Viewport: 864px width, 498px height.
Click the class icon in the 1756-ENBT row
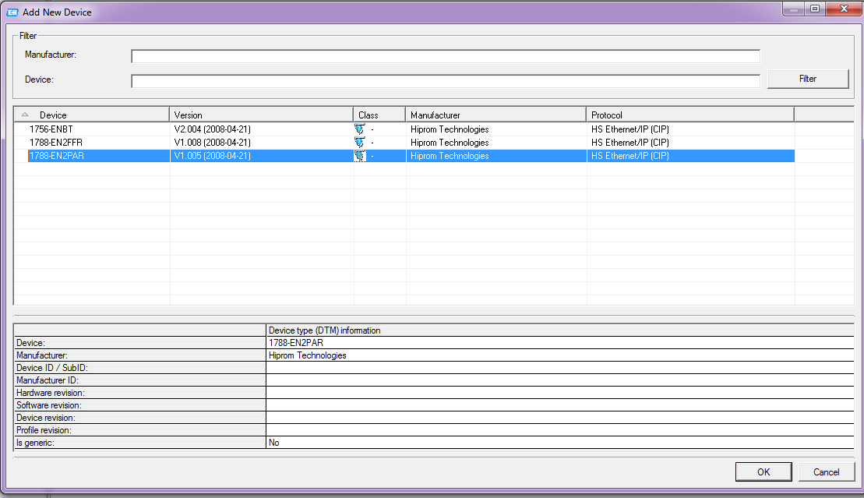(x=359, y=129)
